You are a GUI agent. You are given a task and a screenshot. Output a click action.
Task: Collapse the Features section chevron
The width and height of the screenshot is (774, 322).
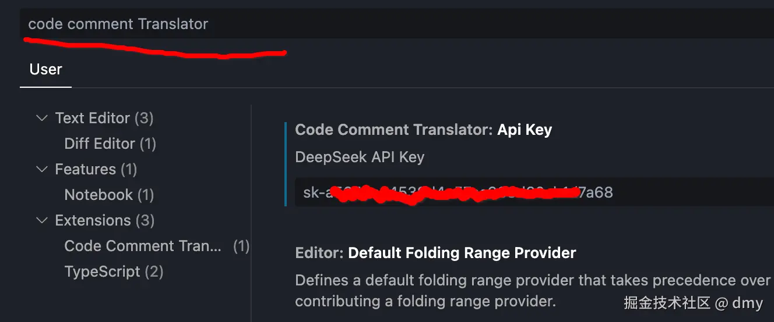point(41,169)
